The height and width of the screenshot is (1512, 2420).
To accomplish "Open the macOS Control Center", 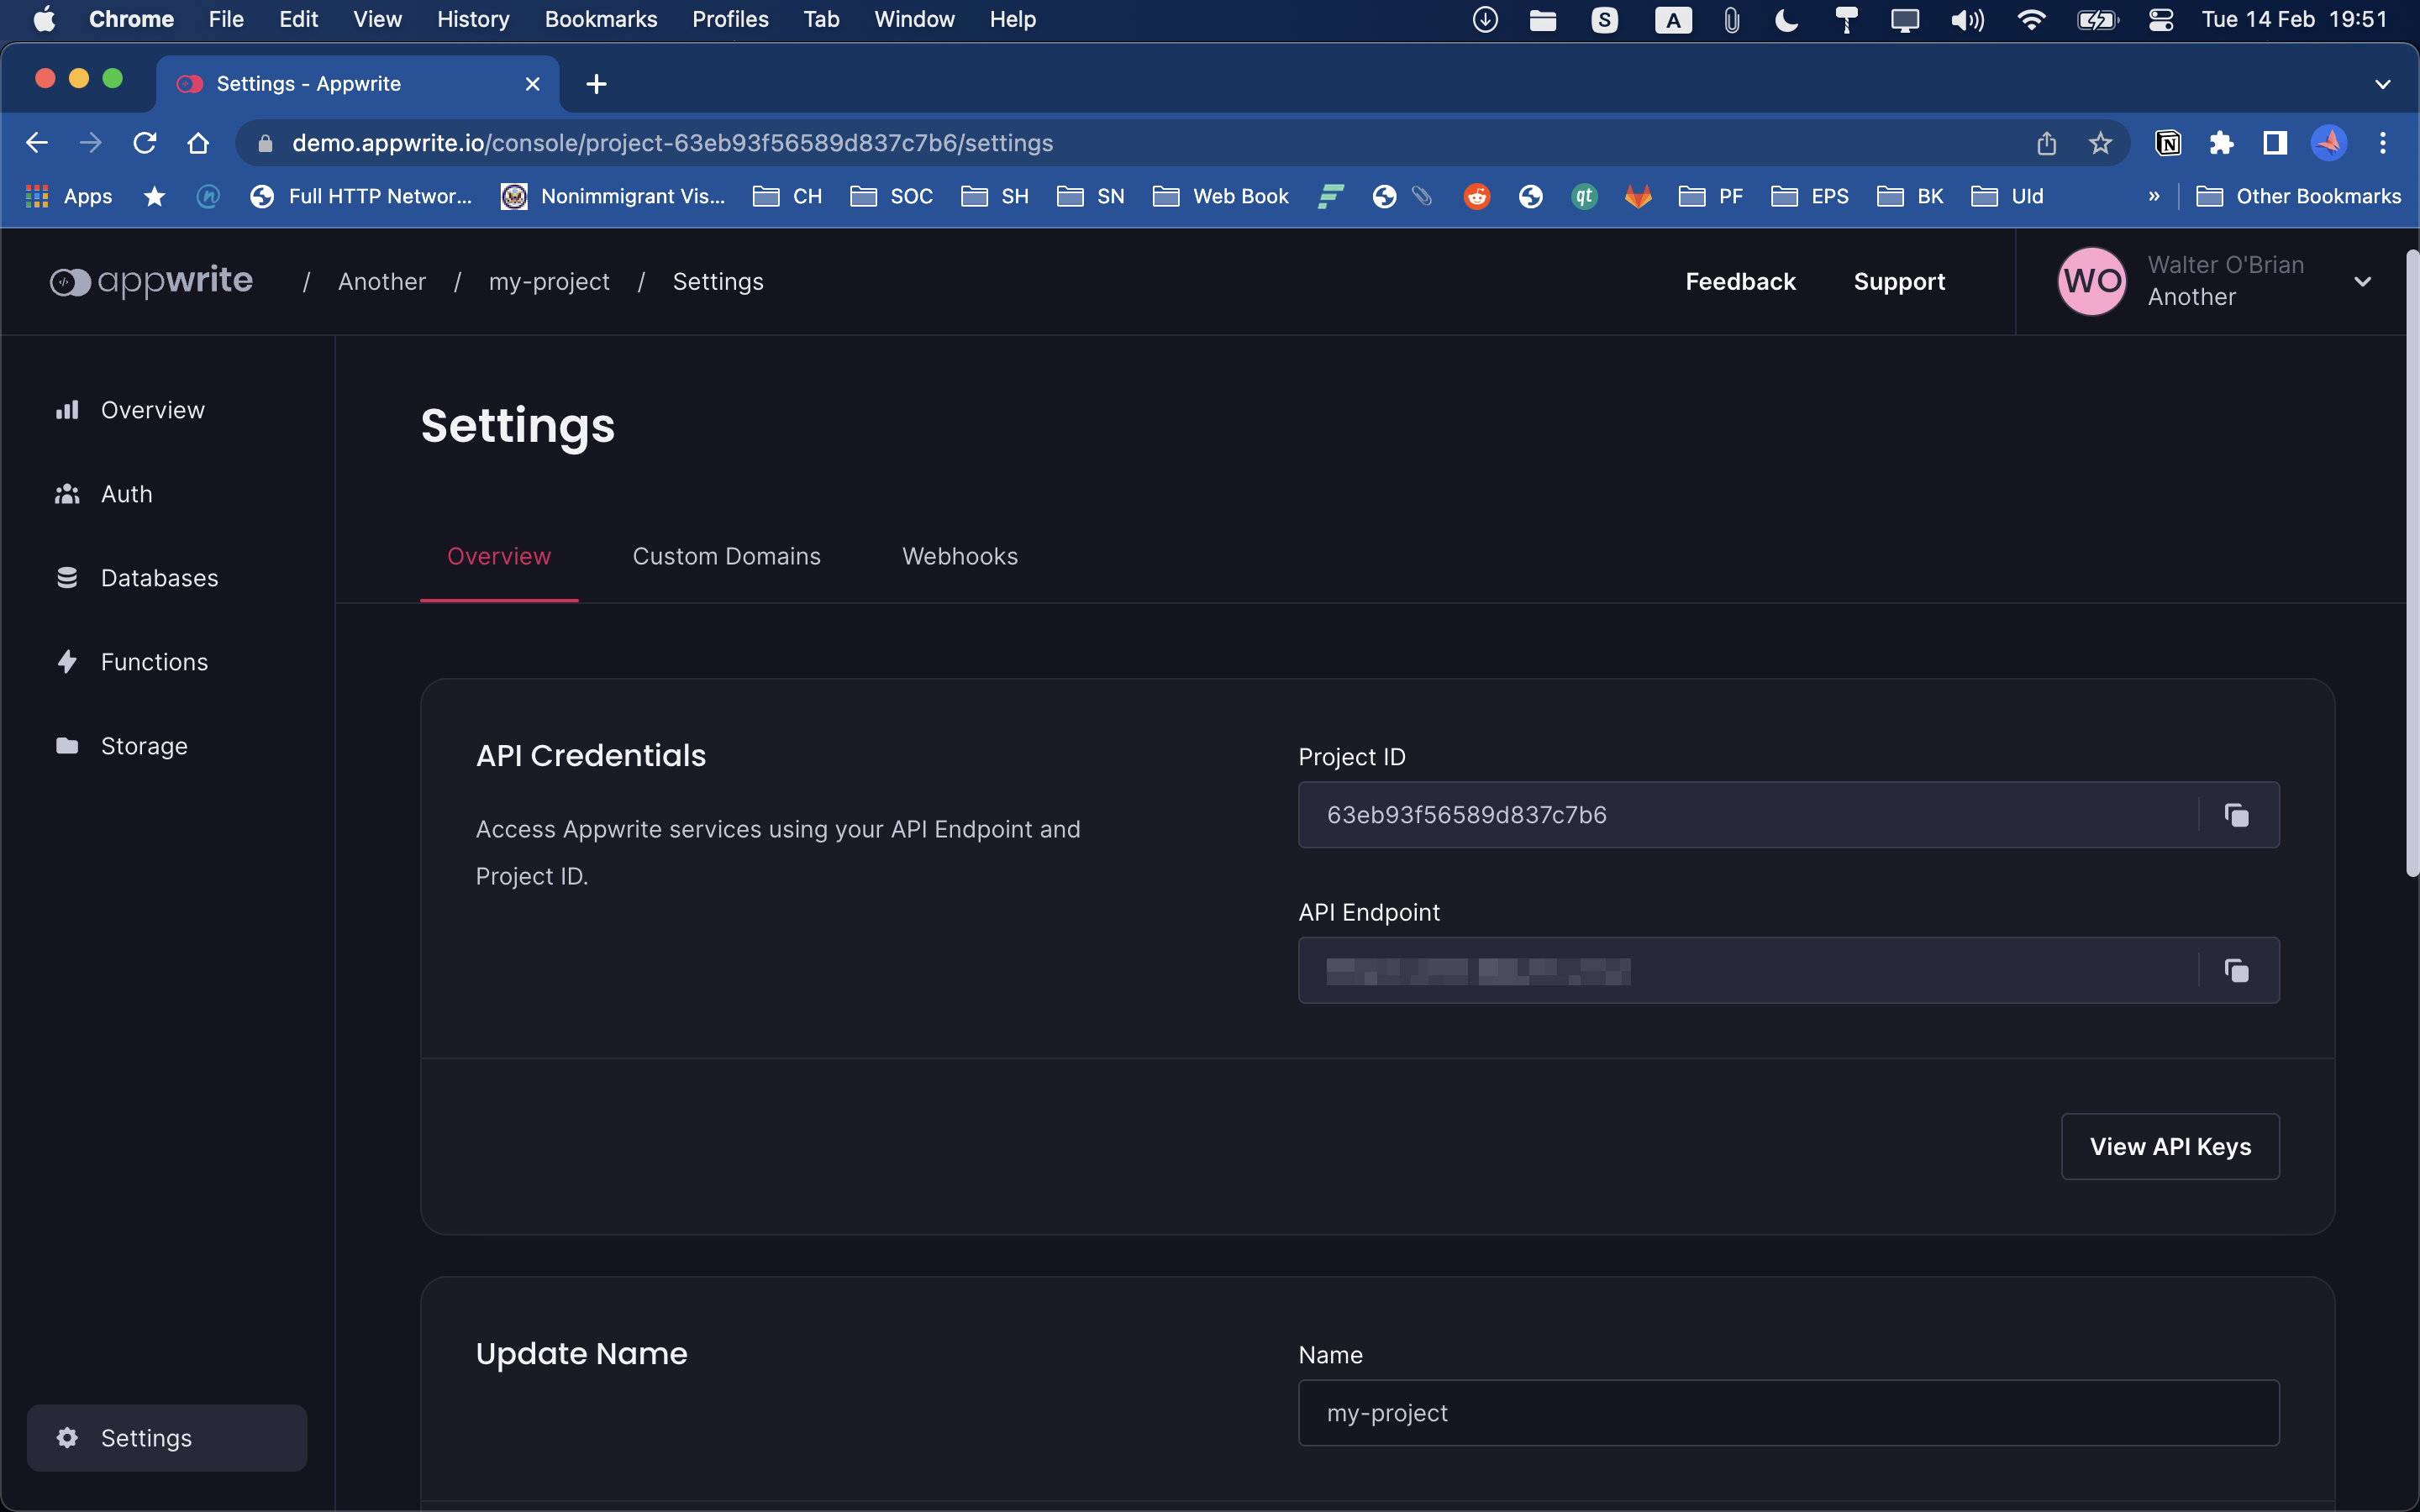I will [x=2161, y=19].
